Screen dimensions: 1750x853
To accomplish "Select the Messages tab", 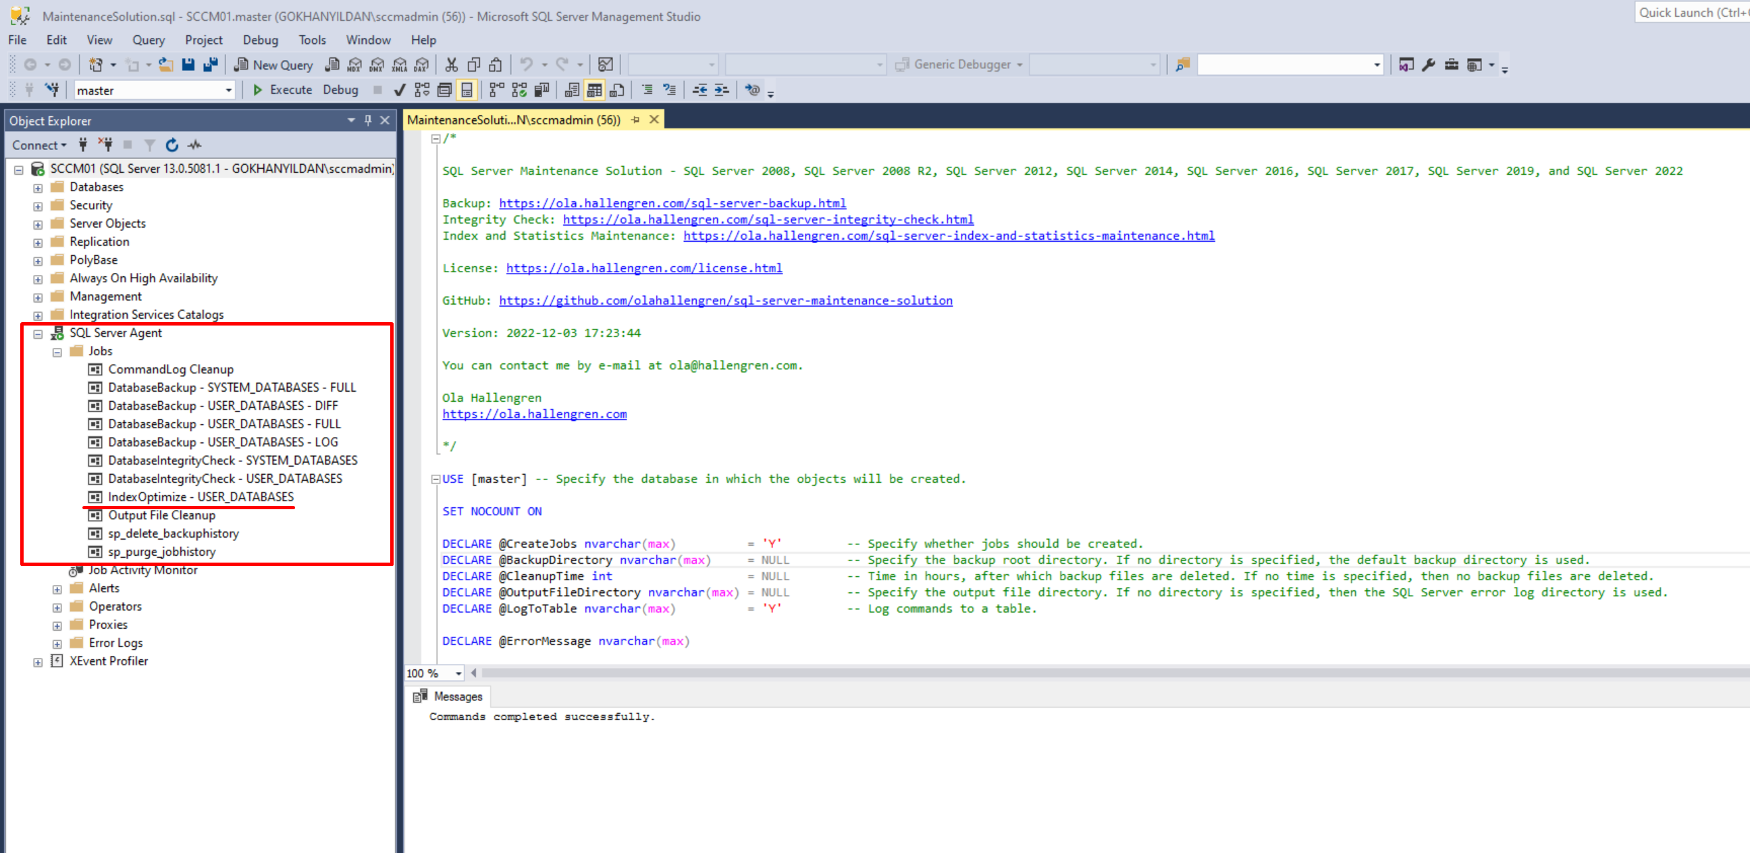I will click(449, 696).
